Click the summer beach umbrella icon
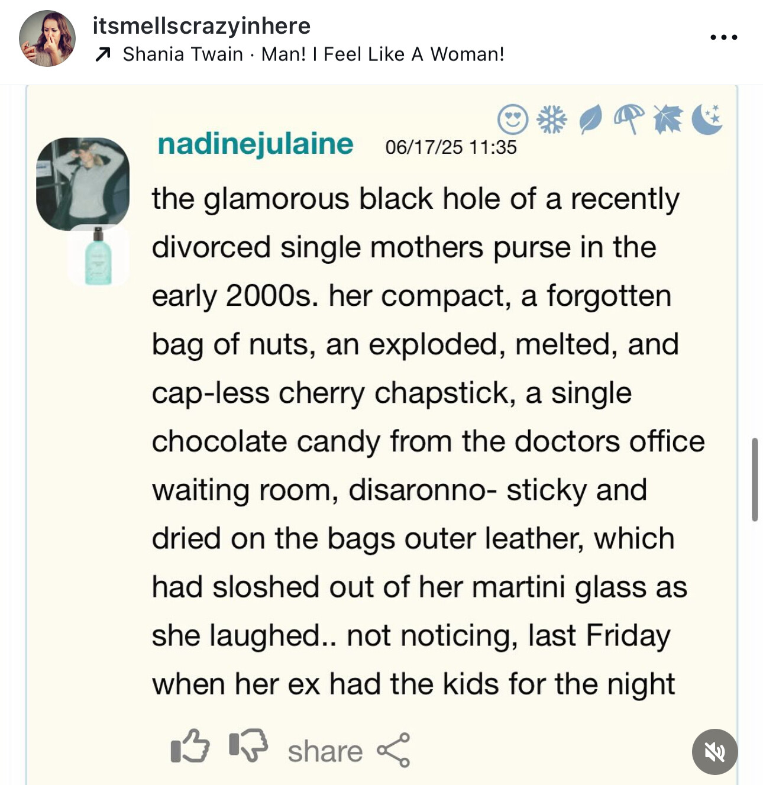This screenshot has height=785, width=763. coord(629,119)
